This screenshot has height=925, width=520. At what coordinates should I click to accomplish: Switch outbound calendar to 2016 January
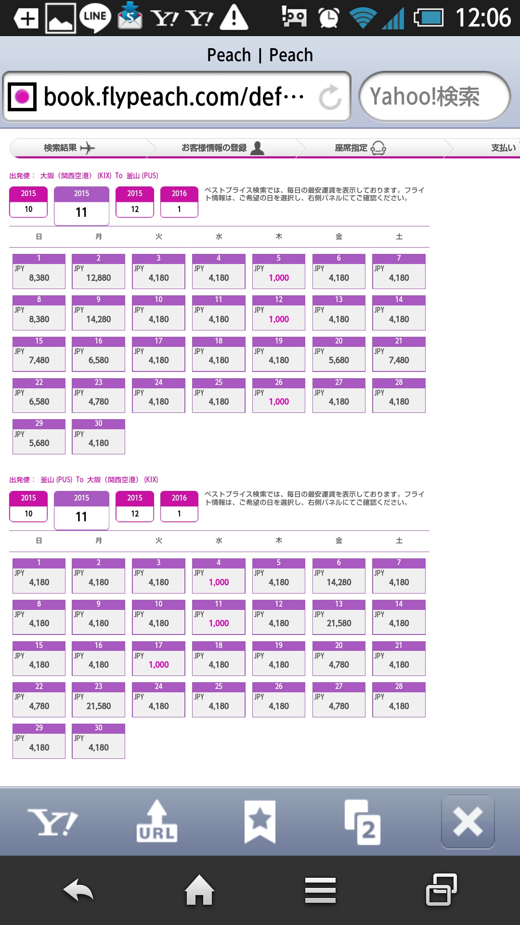pos(179,202)
